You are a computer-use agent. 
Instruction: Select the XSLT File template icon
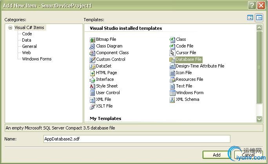pos(92,106)
